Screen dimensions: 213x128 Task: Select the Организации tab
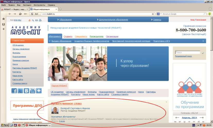tap(112, 36)
